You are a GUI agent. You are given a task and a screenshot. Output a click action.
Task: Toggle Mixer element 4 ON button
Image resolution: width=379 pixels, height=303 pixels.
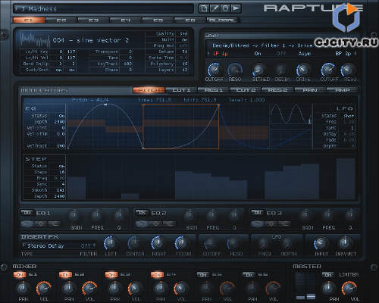click(157, 275)
